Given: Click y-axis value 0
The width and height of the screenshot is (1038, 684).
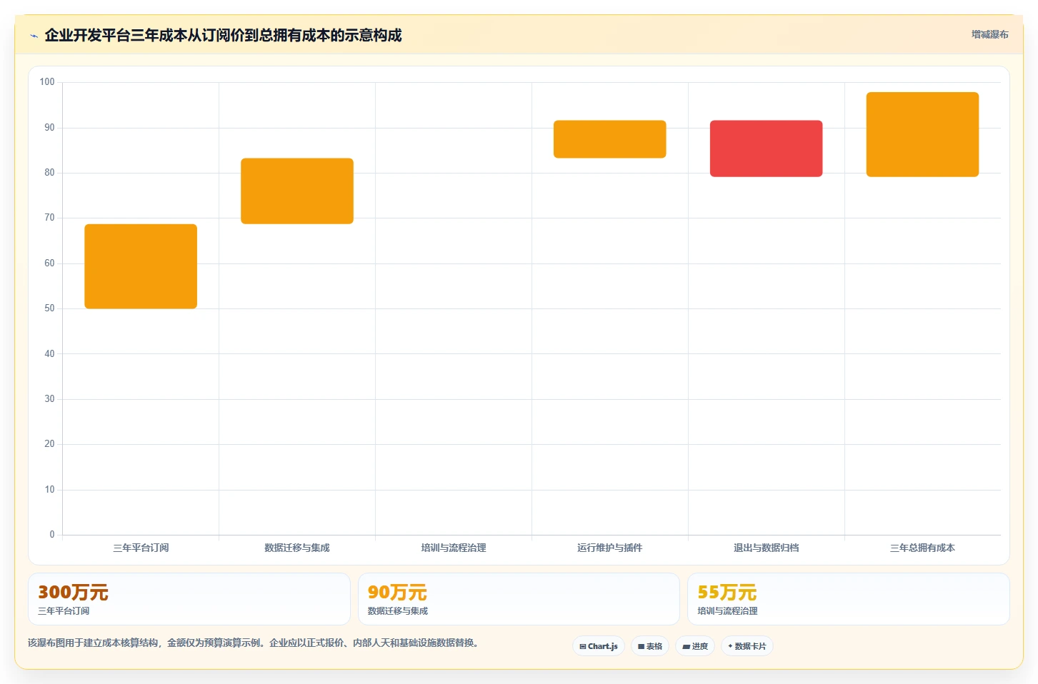Looking at the screenshot, I should click(x=52, y=535).
